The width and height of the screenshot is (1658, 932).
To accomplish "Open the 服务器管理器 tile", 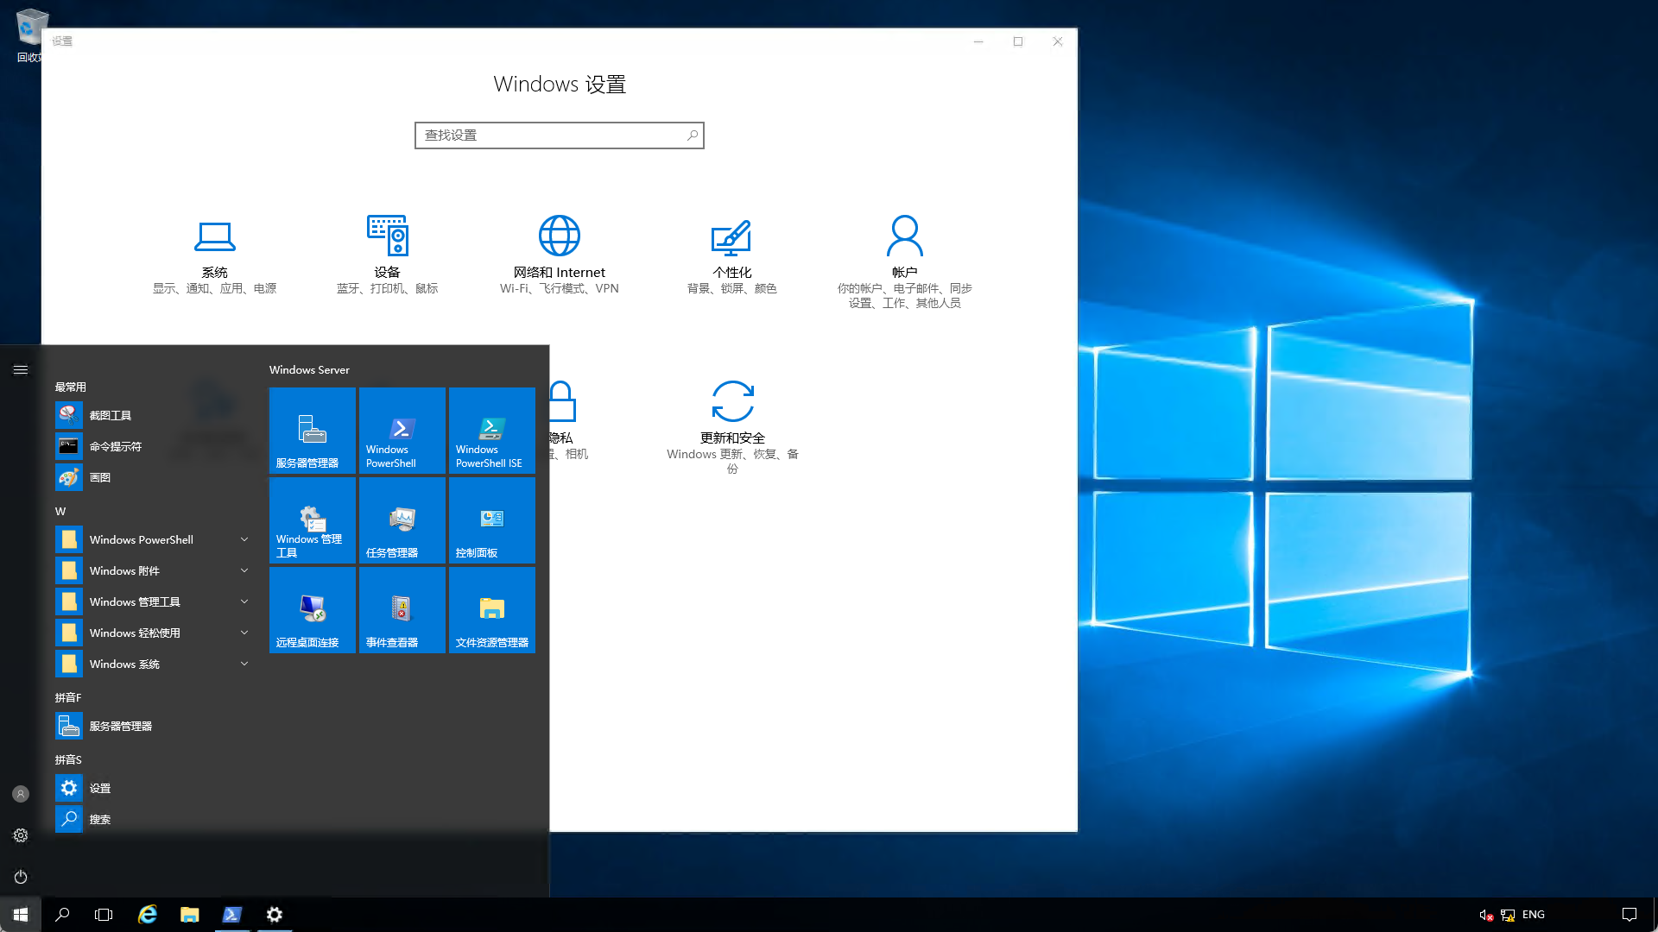I will pos(313,431).
